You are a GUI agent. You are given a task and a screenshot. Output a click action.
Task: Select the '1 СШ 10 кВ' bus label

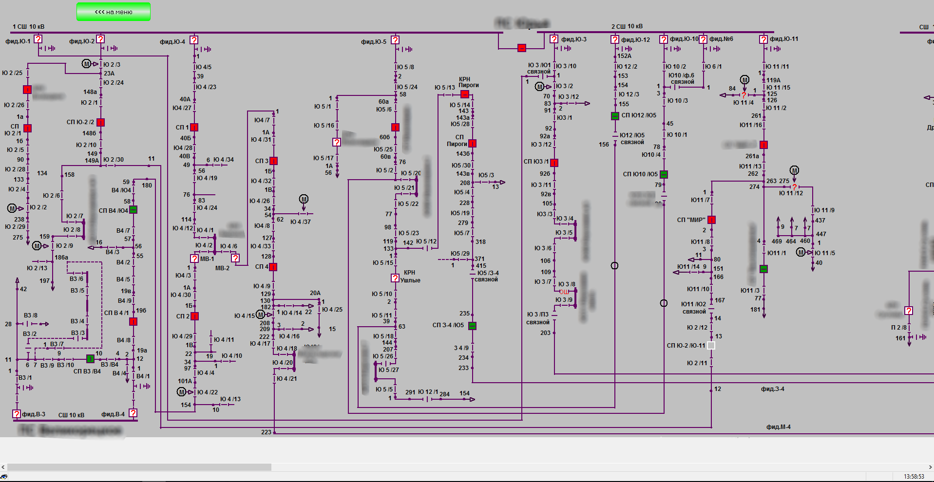click(28, 27)
